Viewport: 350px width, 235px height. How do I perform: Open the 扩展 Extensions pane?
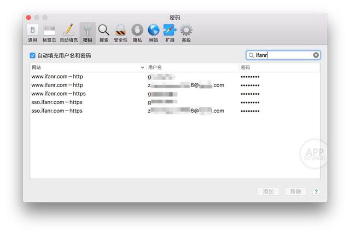pos(170,33)
